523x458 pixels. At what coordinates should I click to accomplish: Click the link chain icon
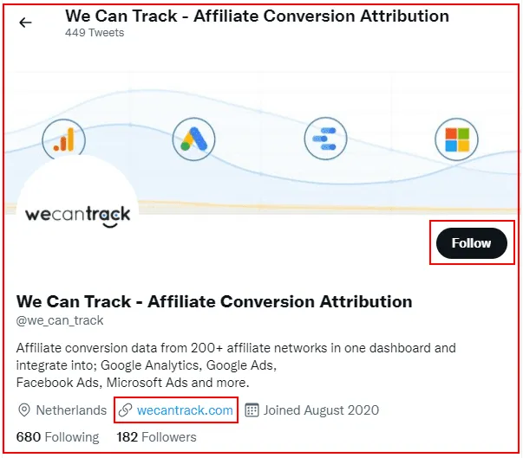pyautogui.click(x=126, y=410)
